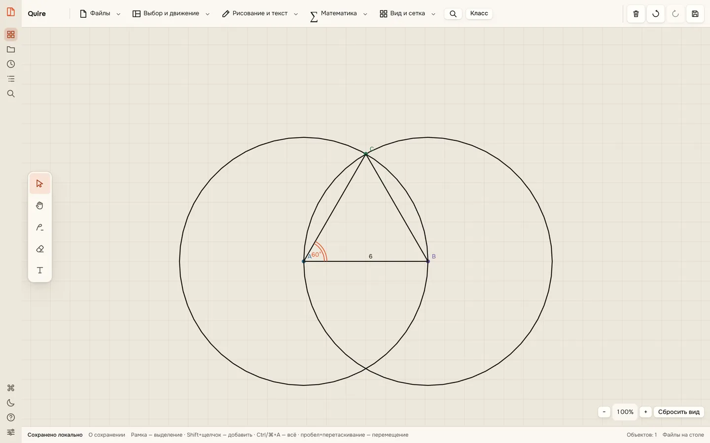The height and width of the screenshot is (443, 710).
Task: Select point A on the canvas
Action: tap(304, 261)
